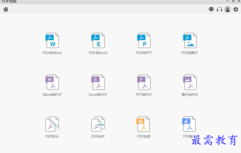Launch the PDF合并 merge icon
This screenshot has height=153, width=241.
(x=98, y=124)
